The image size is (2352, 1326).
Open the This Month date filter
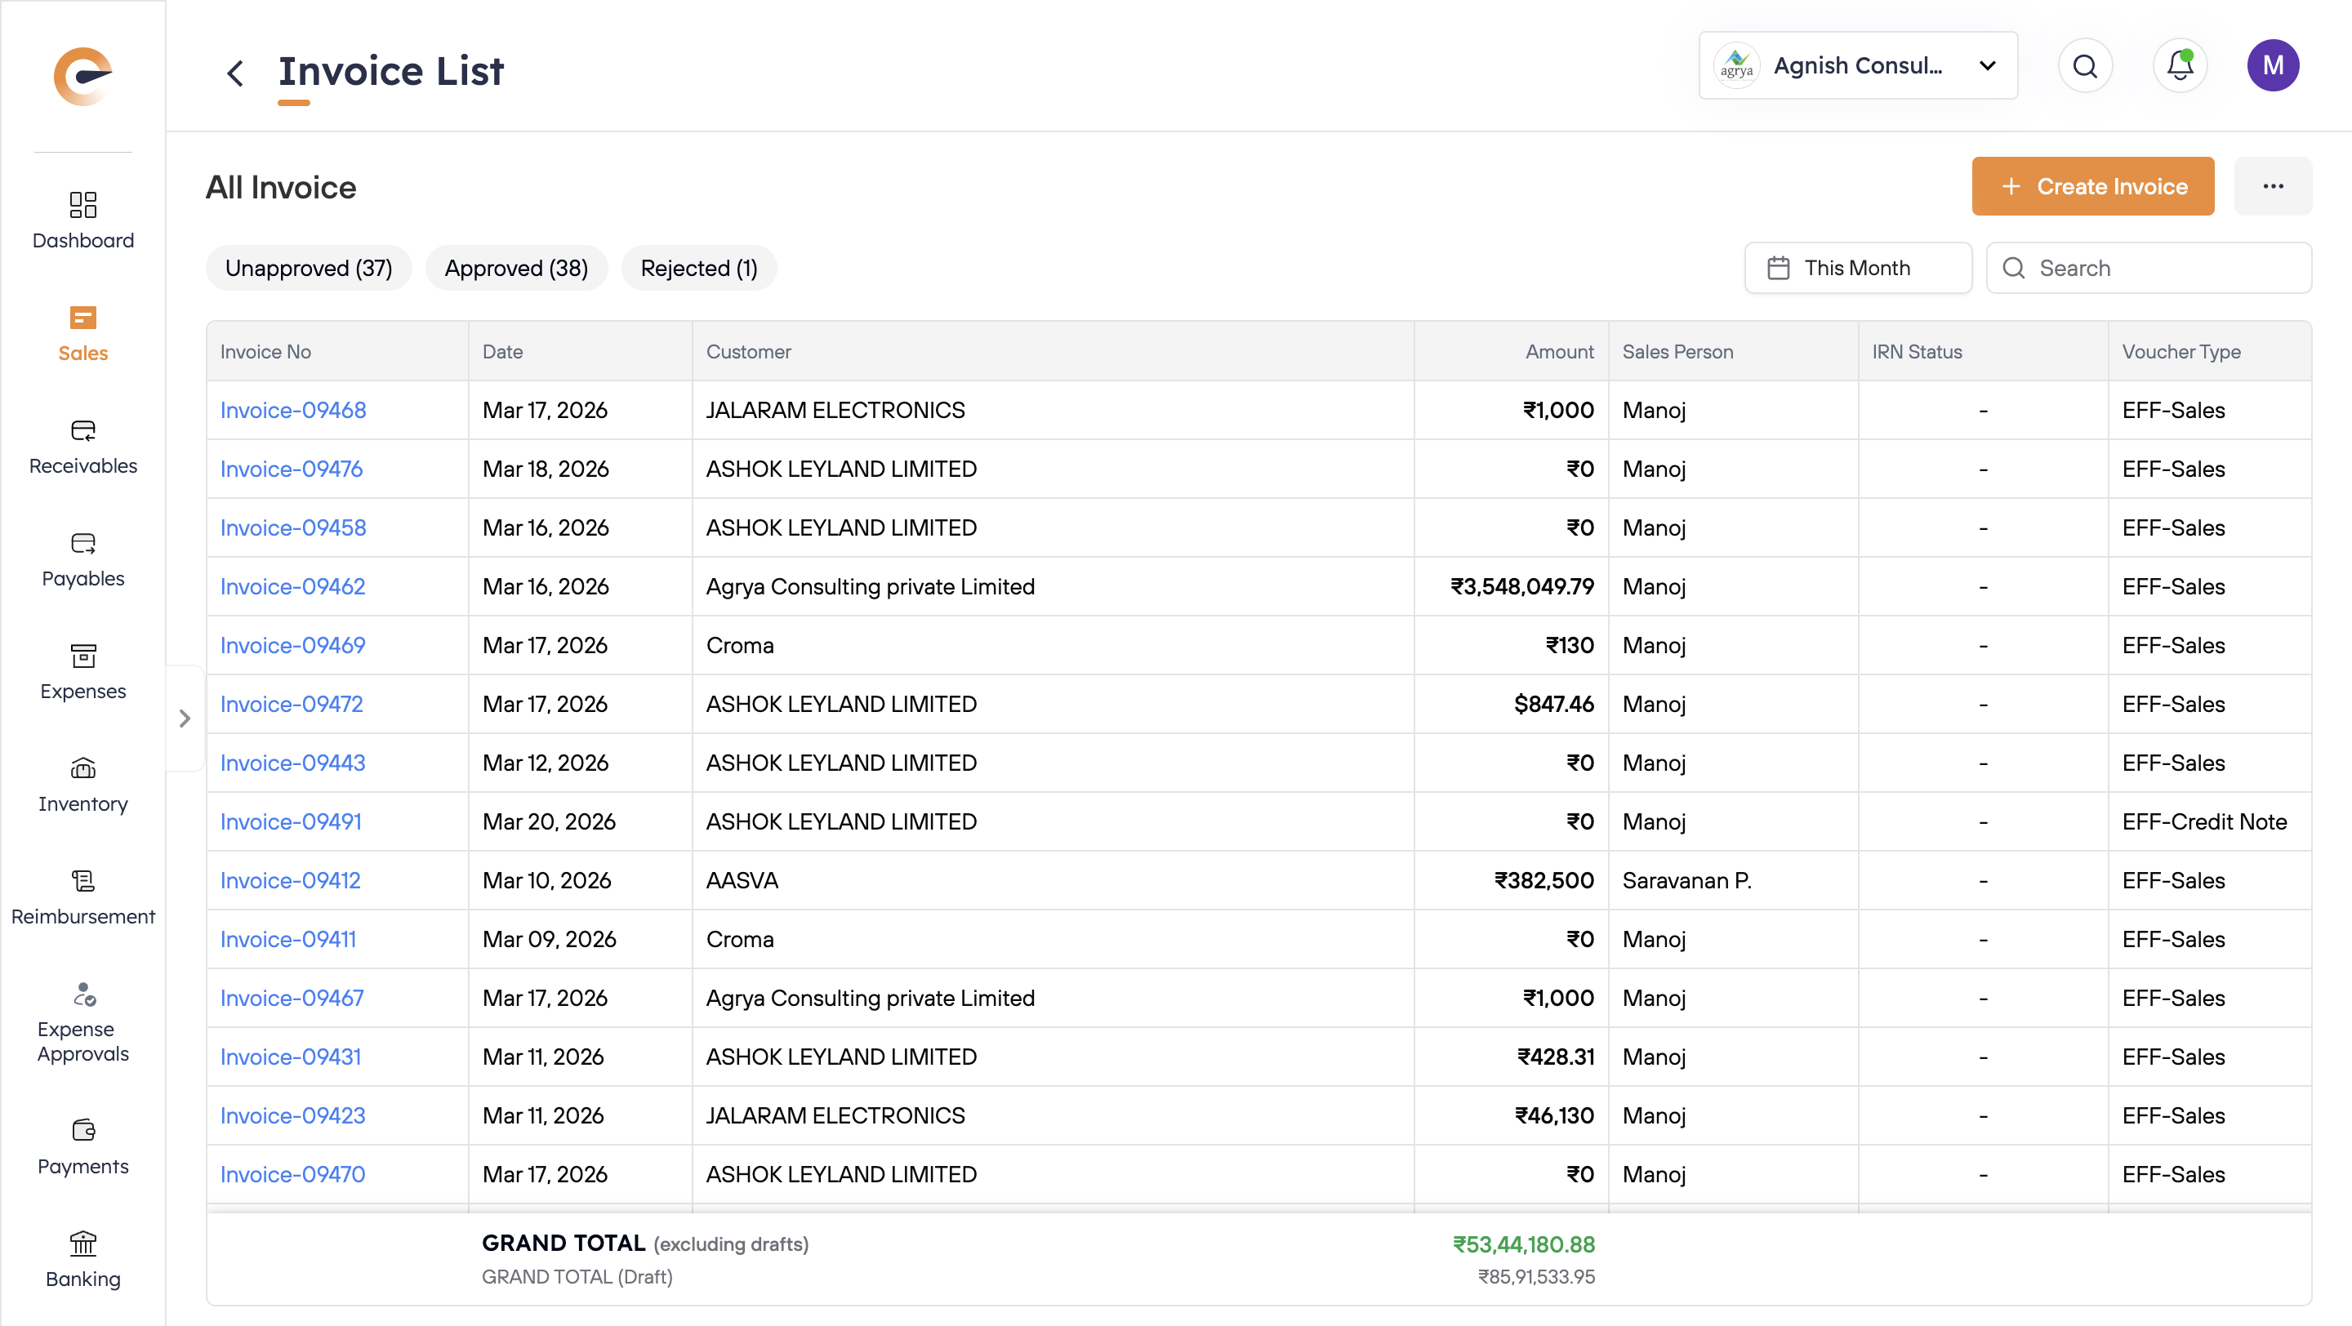pos(1857,267)
